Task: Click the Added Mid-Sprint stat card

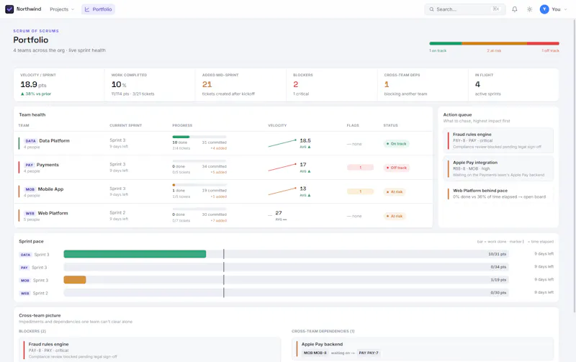Action: coord(241,85)
